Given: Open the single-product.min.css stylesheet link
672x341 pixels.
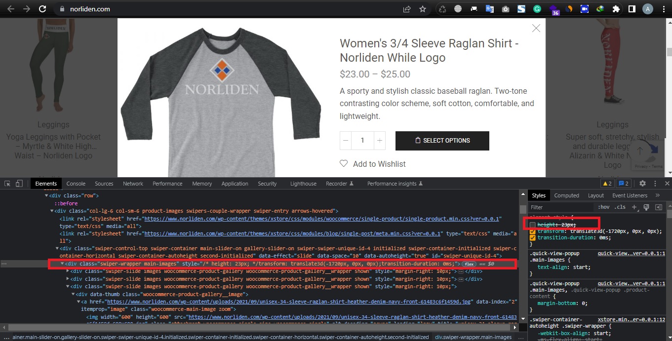Looking at the screenshot, I should (x=322, y=219).
